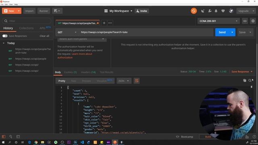
Task: Select the Pretty view tab
Action: 62,81
